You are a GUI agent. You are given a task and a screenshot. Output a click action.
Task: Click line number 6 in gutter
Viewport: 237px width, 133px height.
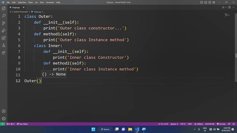pos(19,46)
